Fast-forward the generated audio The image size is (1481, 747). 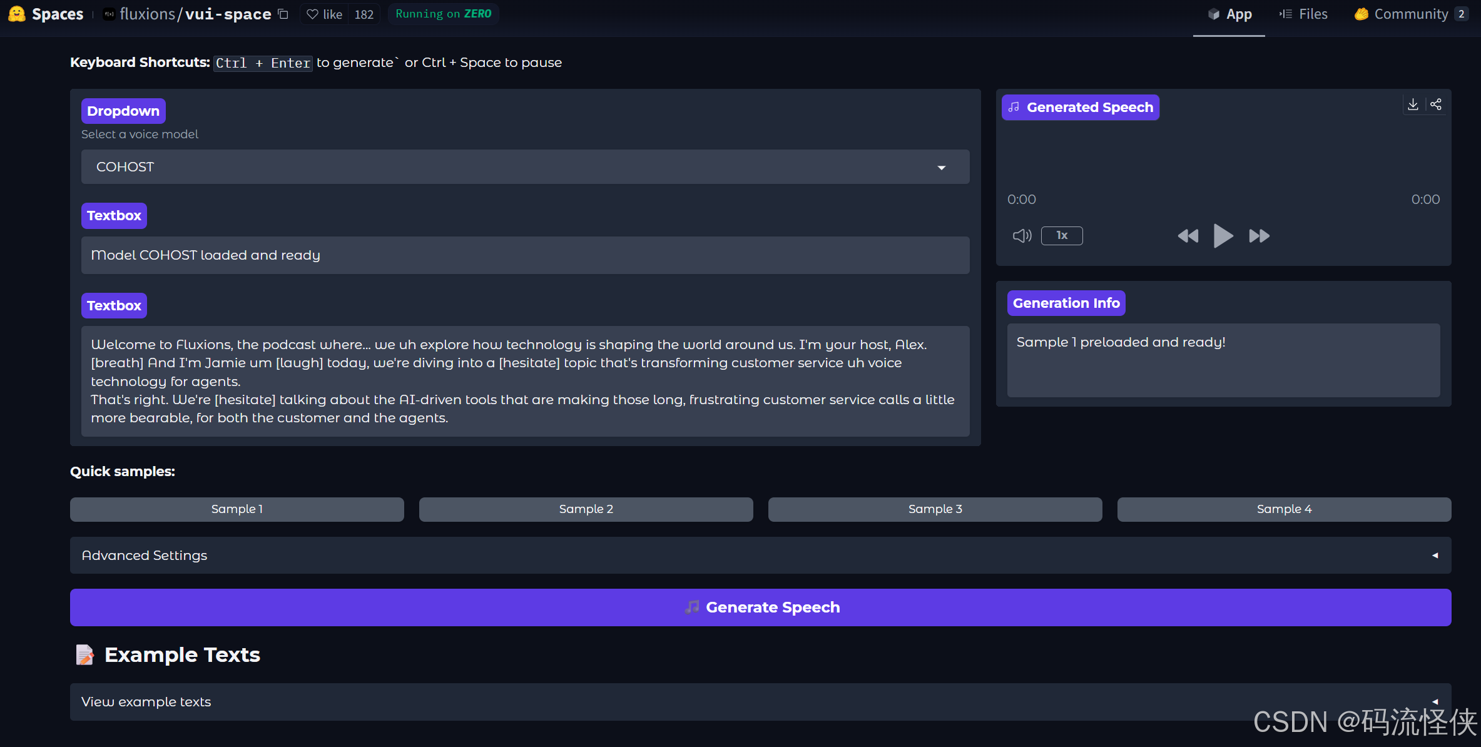[x=1259, y=236]
